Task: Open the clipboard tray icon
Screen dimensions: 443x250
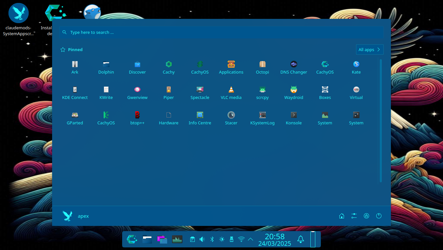Action: coord(193,239)
